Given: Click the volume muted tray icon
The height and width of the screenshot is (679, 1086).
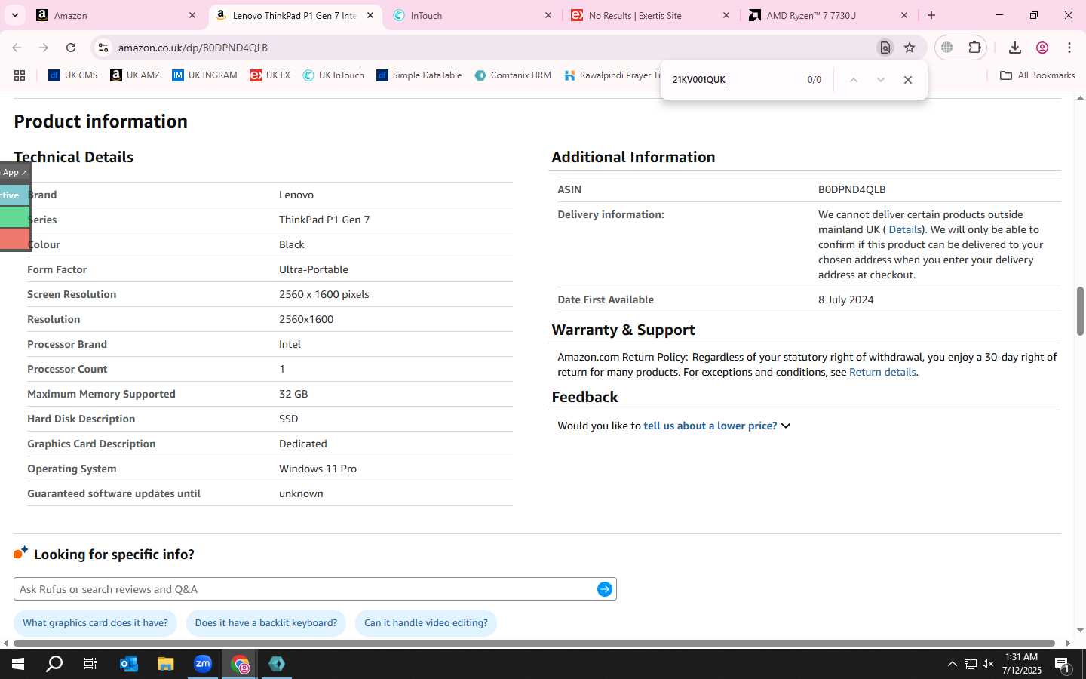Looking at the screenshot, I should click(988, 664).
